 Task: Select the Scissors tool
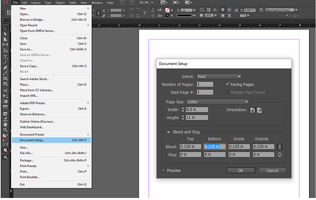coord(5,91)
